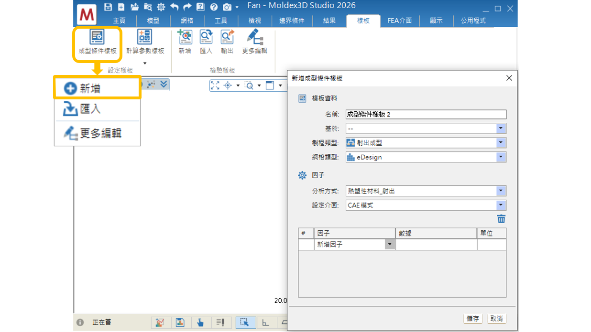
Task: Switch to the 主頁 ribbon tab
Action: [119, 21]
